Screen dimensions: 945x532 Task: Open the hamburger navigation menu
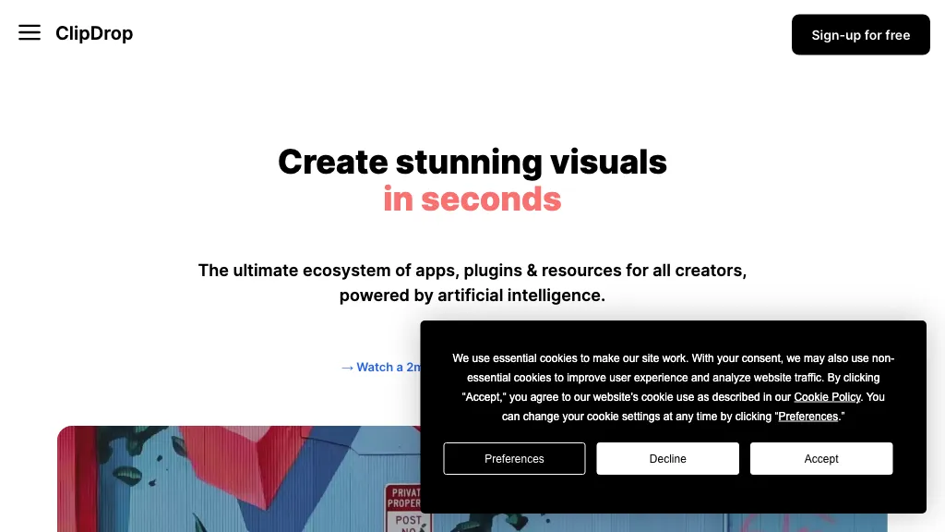[x=30, y=33]
